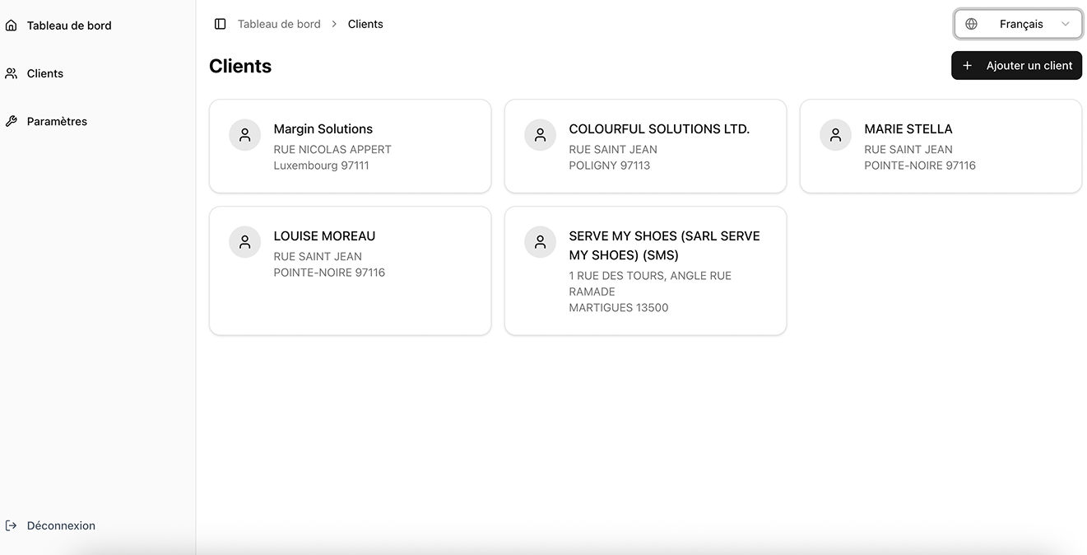This screenshot has width=1087, height=555.
Task: Click the text POLIGNY 97113
Action: click(x=610, y=166)
